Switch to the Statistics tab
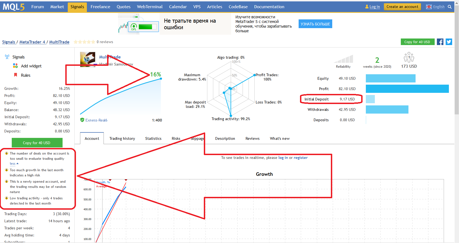The image size is (459, 243). [x=153, y=138]
